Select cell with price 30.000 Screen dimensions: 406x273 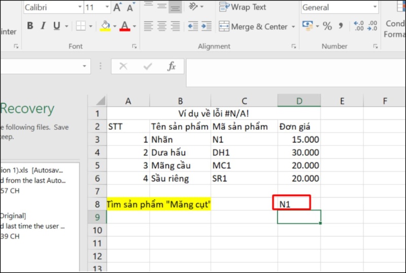[299, 152]
